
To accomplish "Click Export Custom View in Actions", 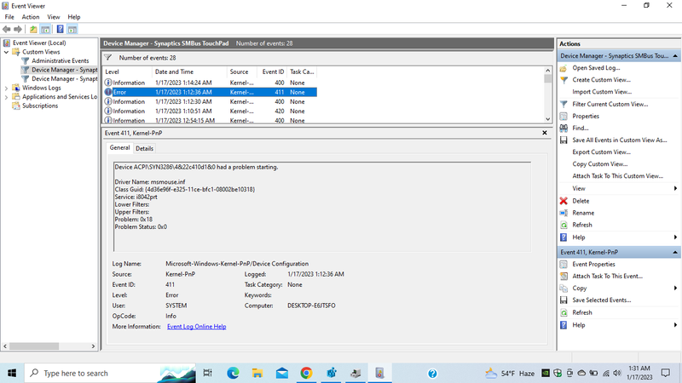I will tap(602, 152).
